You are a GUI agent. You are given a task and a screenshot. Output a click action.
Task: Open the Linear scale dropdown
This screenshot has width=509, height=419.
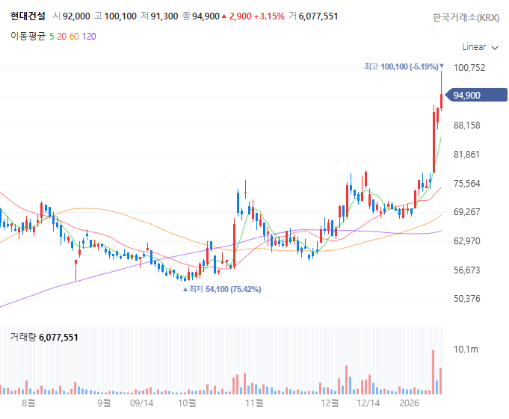(480, 47)
